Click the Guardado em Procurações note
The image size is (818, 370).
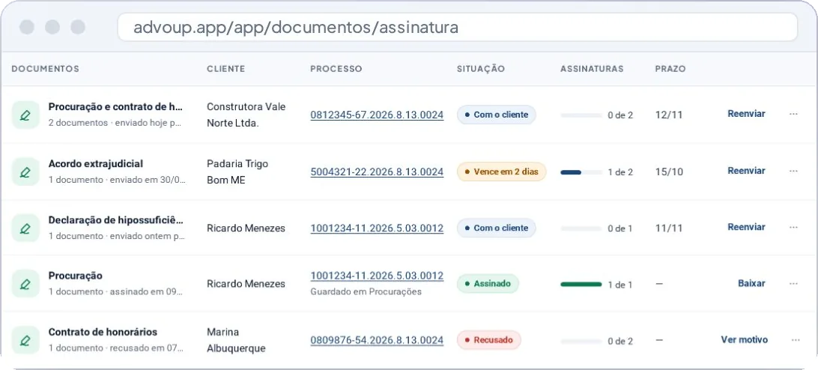(x=366, y=291)
